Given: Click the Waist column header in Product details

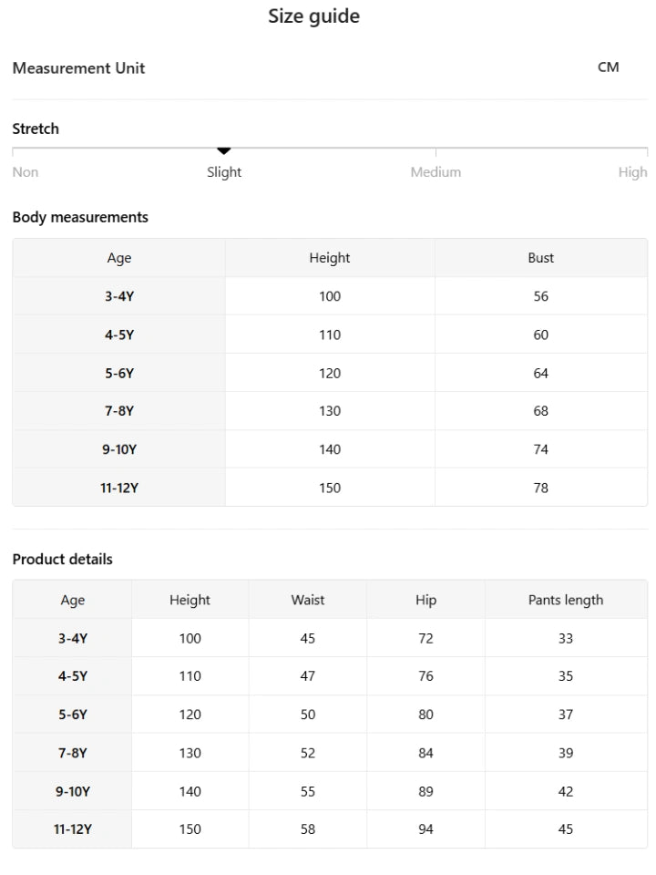Looking at the screenshot, I should coord(308,600).
